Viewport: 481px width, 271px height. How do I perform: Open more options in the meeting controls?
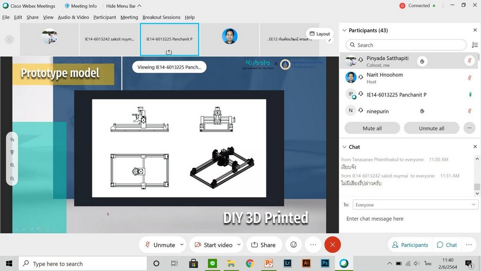point(313,245)
